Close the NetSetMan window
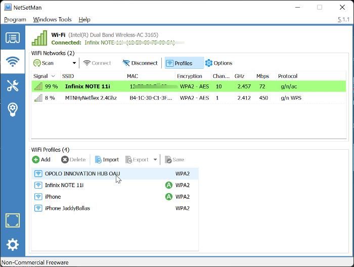The width and height of the screenshot is (354, 267). point(342,7)
